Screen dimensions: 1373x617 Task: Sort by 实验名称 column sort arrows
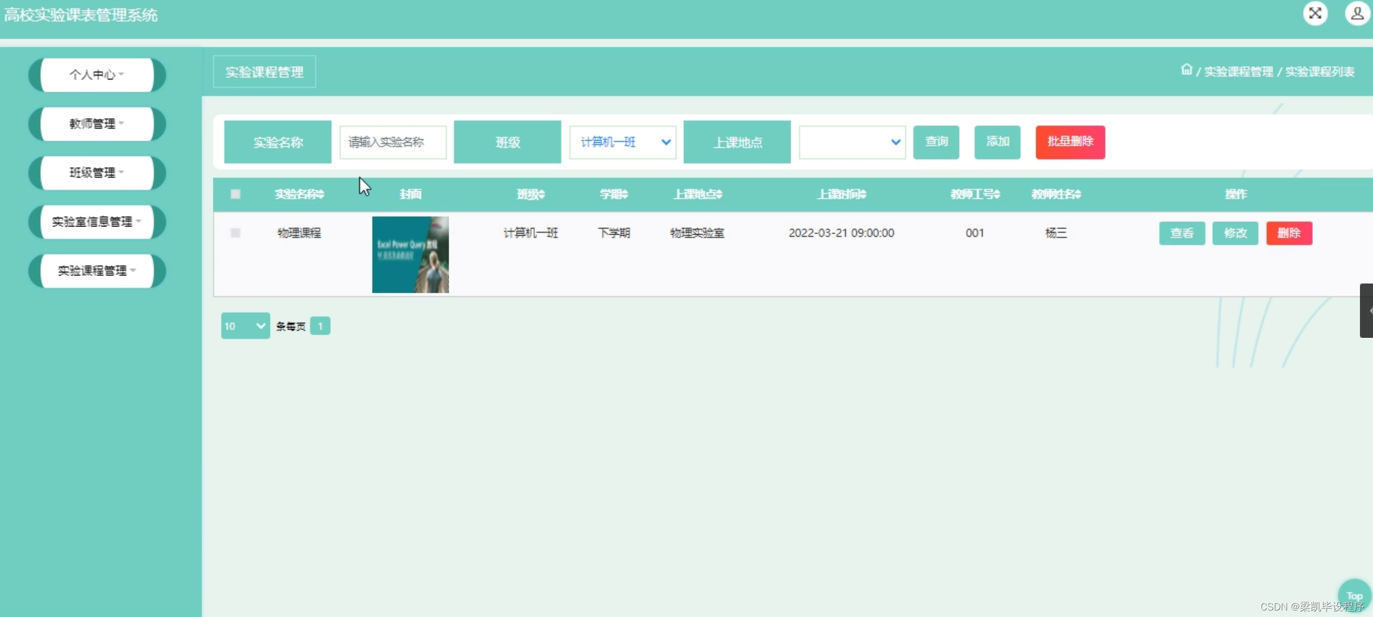[x=322, y=194]
